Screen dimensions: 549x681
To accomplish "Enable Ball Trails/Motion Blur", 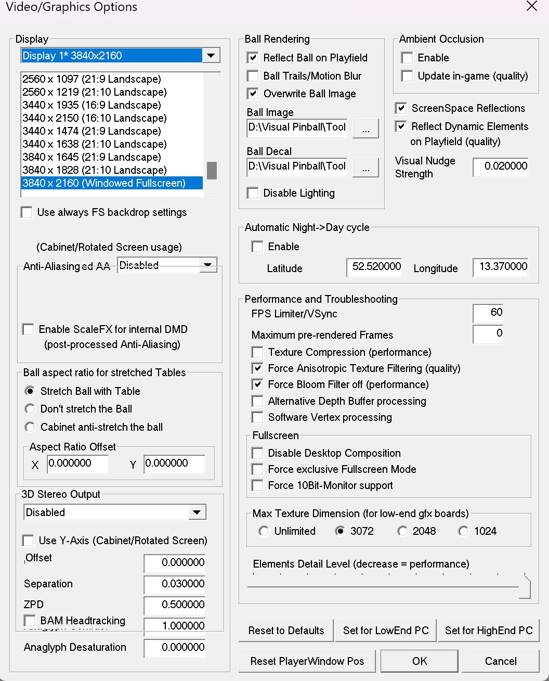I will point(253,75).
